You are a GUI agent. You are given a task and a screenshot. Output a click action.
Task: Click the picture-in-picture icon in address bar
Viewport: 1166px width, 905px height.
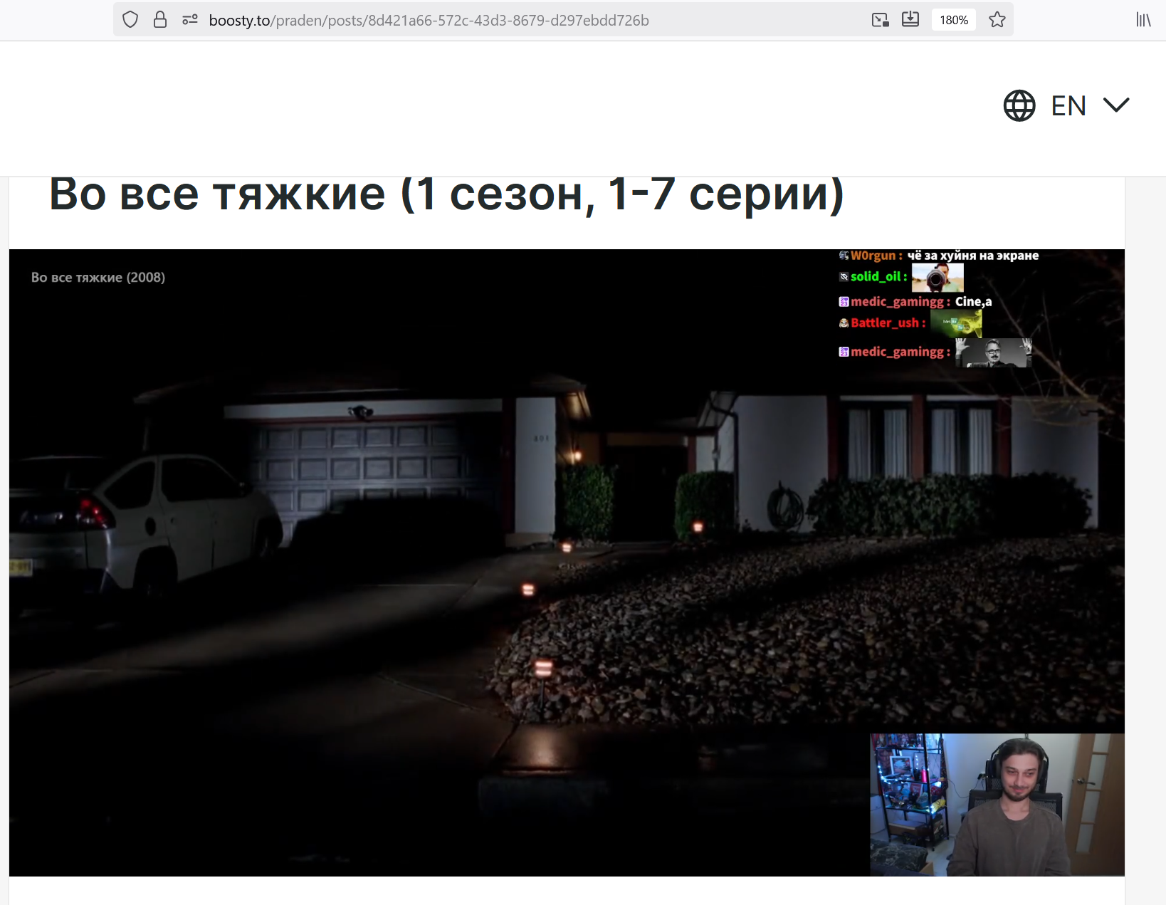point(881,20)
